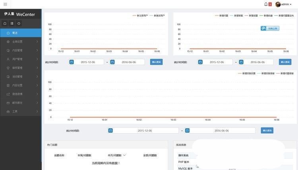
Task: Open 微信微博 WeChat Weibo menu
Action: click(x=21, y=94)
